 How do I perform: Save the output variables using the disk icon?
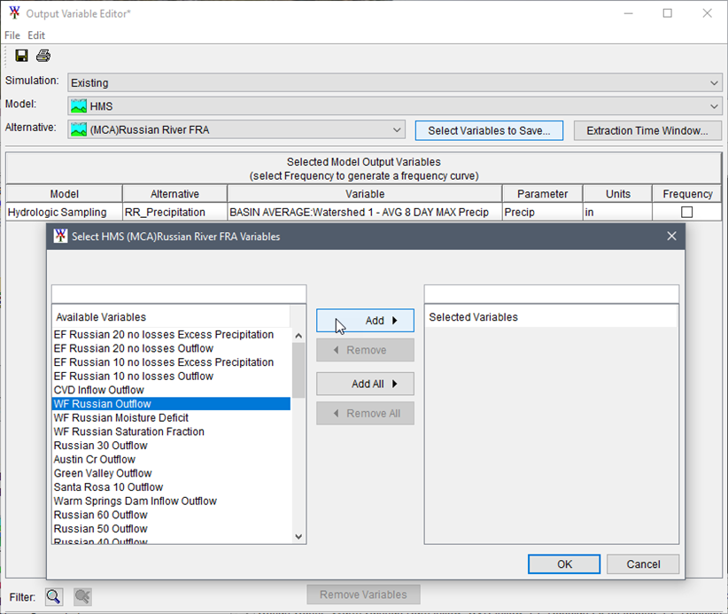point(21,55)
